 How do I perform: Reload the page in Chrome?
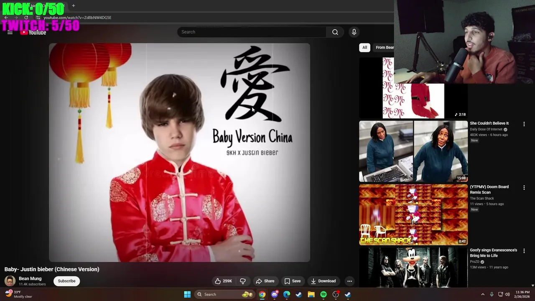click(26, 18)
